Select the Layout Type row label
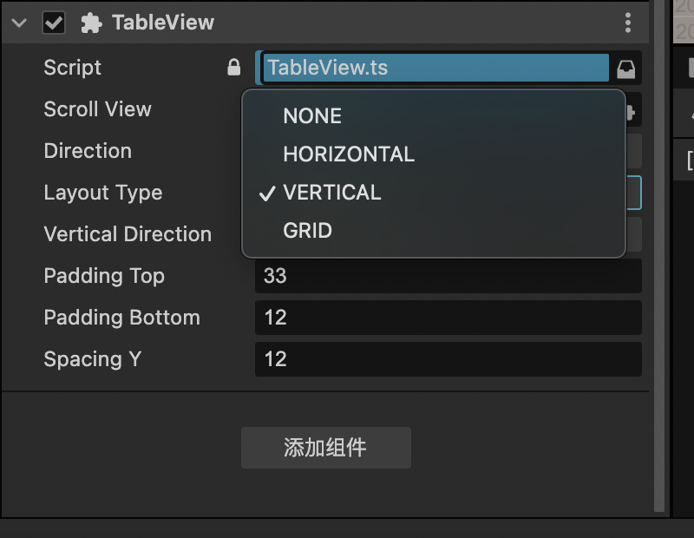The image size is (694, 538). [103, 193]
